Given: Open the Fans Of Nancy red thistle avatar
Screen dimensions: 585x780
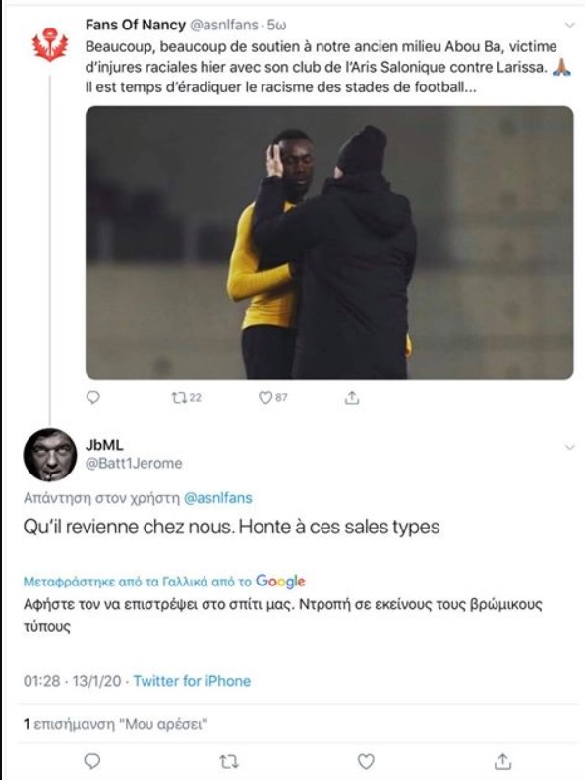Looking at the screenshot, I should pyautogui.click(x=50, y=45).
